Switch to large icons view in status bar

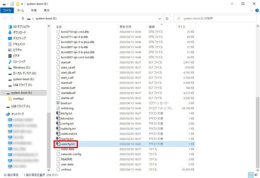tap(256, 175)
